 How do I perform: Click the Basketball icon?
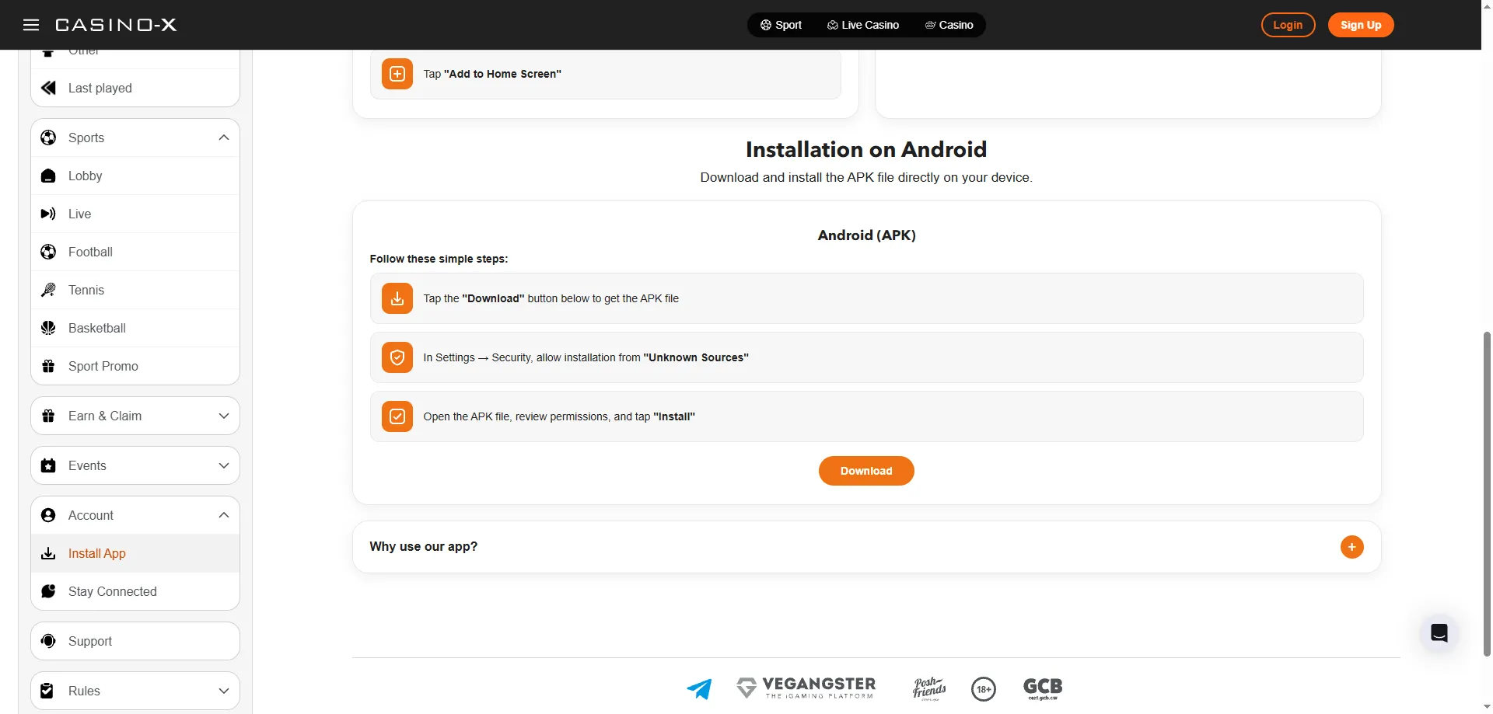48,328
